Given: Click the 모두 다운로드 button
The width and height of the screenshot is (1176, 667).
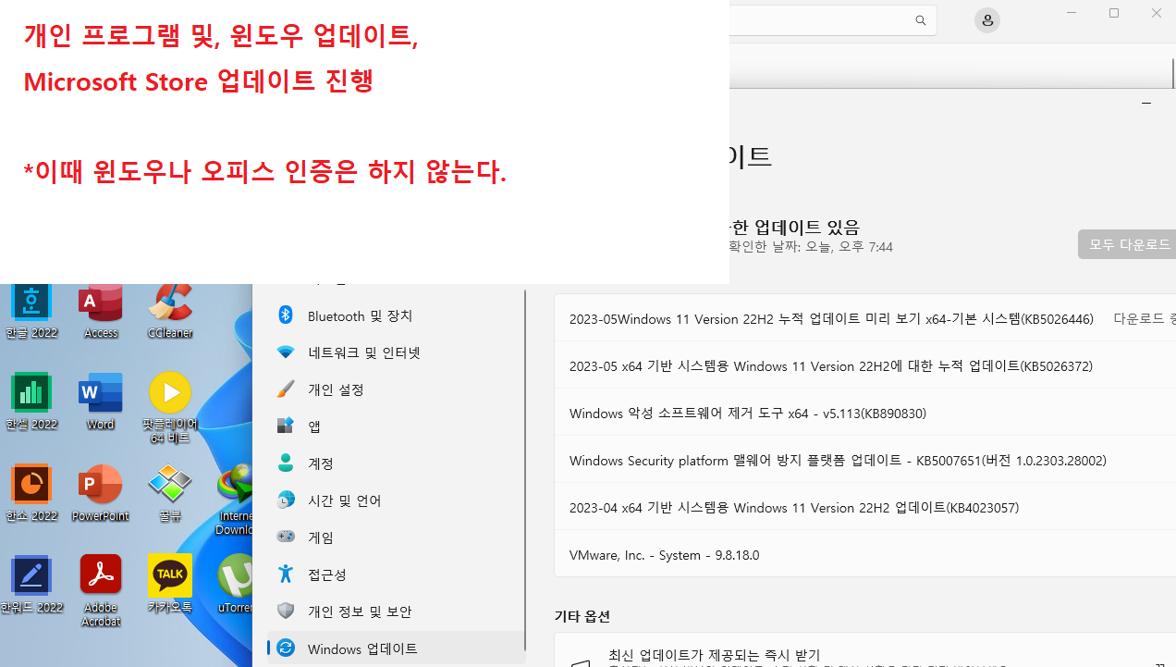Looking at the screenshot, I should click(1127, 244).
